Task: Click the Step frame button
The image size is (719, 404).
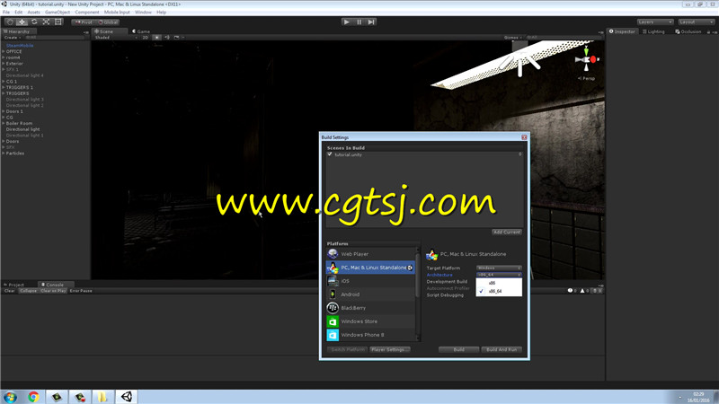Action: (371, 22)
